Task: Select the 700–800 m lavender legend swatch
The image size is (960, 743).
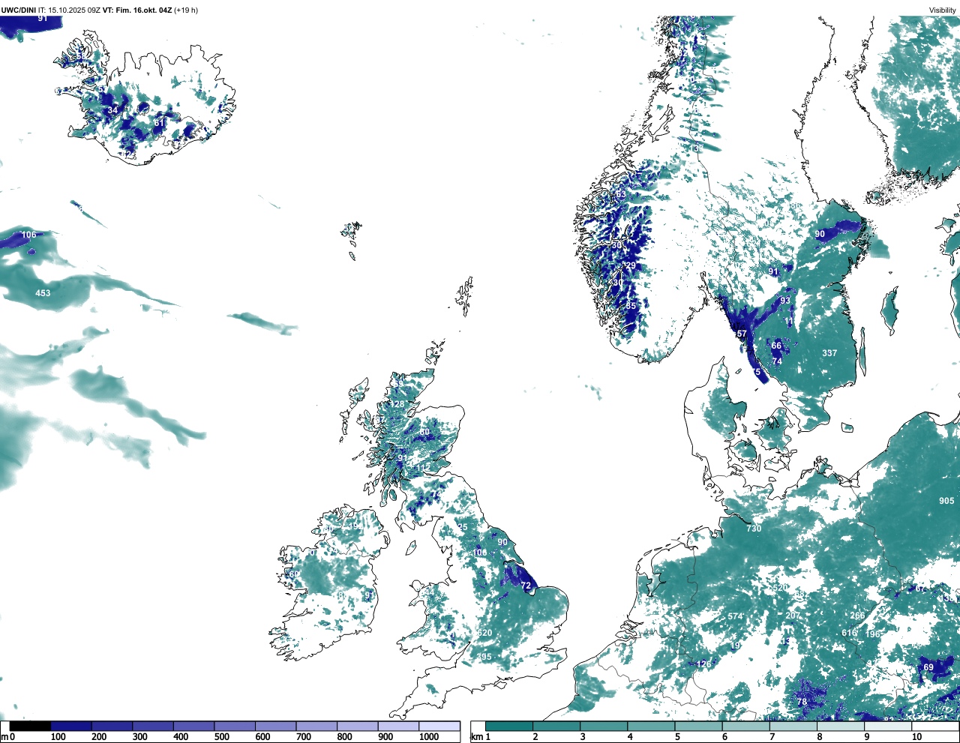Action: pos(316,726)
